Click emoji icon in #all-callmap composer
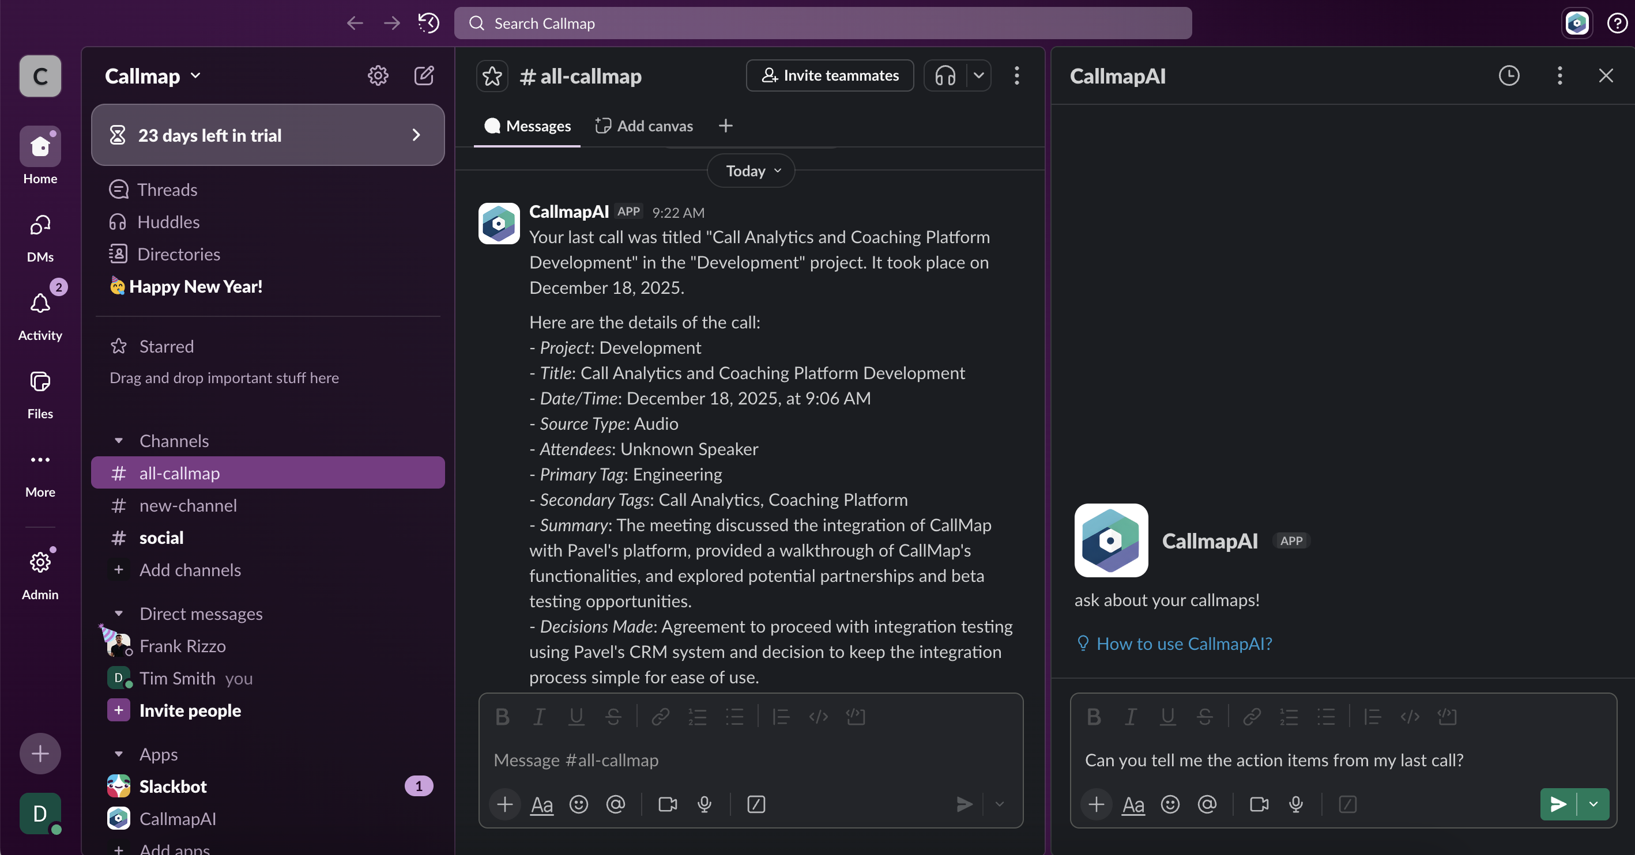This screenshot has width=1635, height=855. [578, 804]
